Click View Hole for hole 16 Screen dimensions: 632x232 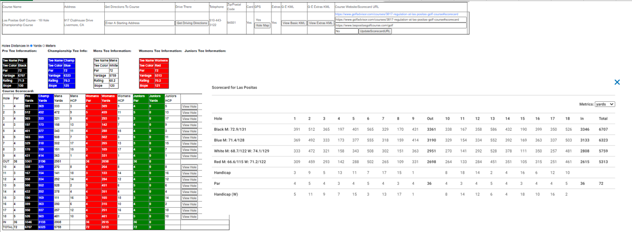click(189, 204)
